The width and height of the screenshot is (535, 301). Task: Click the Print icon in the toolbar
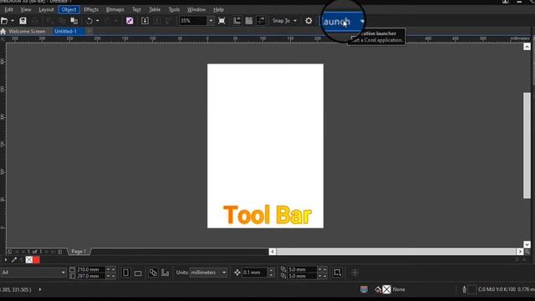point(35,21)
